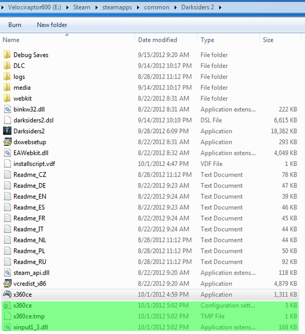Click the Readme_IT document icon

pos(7,229)
